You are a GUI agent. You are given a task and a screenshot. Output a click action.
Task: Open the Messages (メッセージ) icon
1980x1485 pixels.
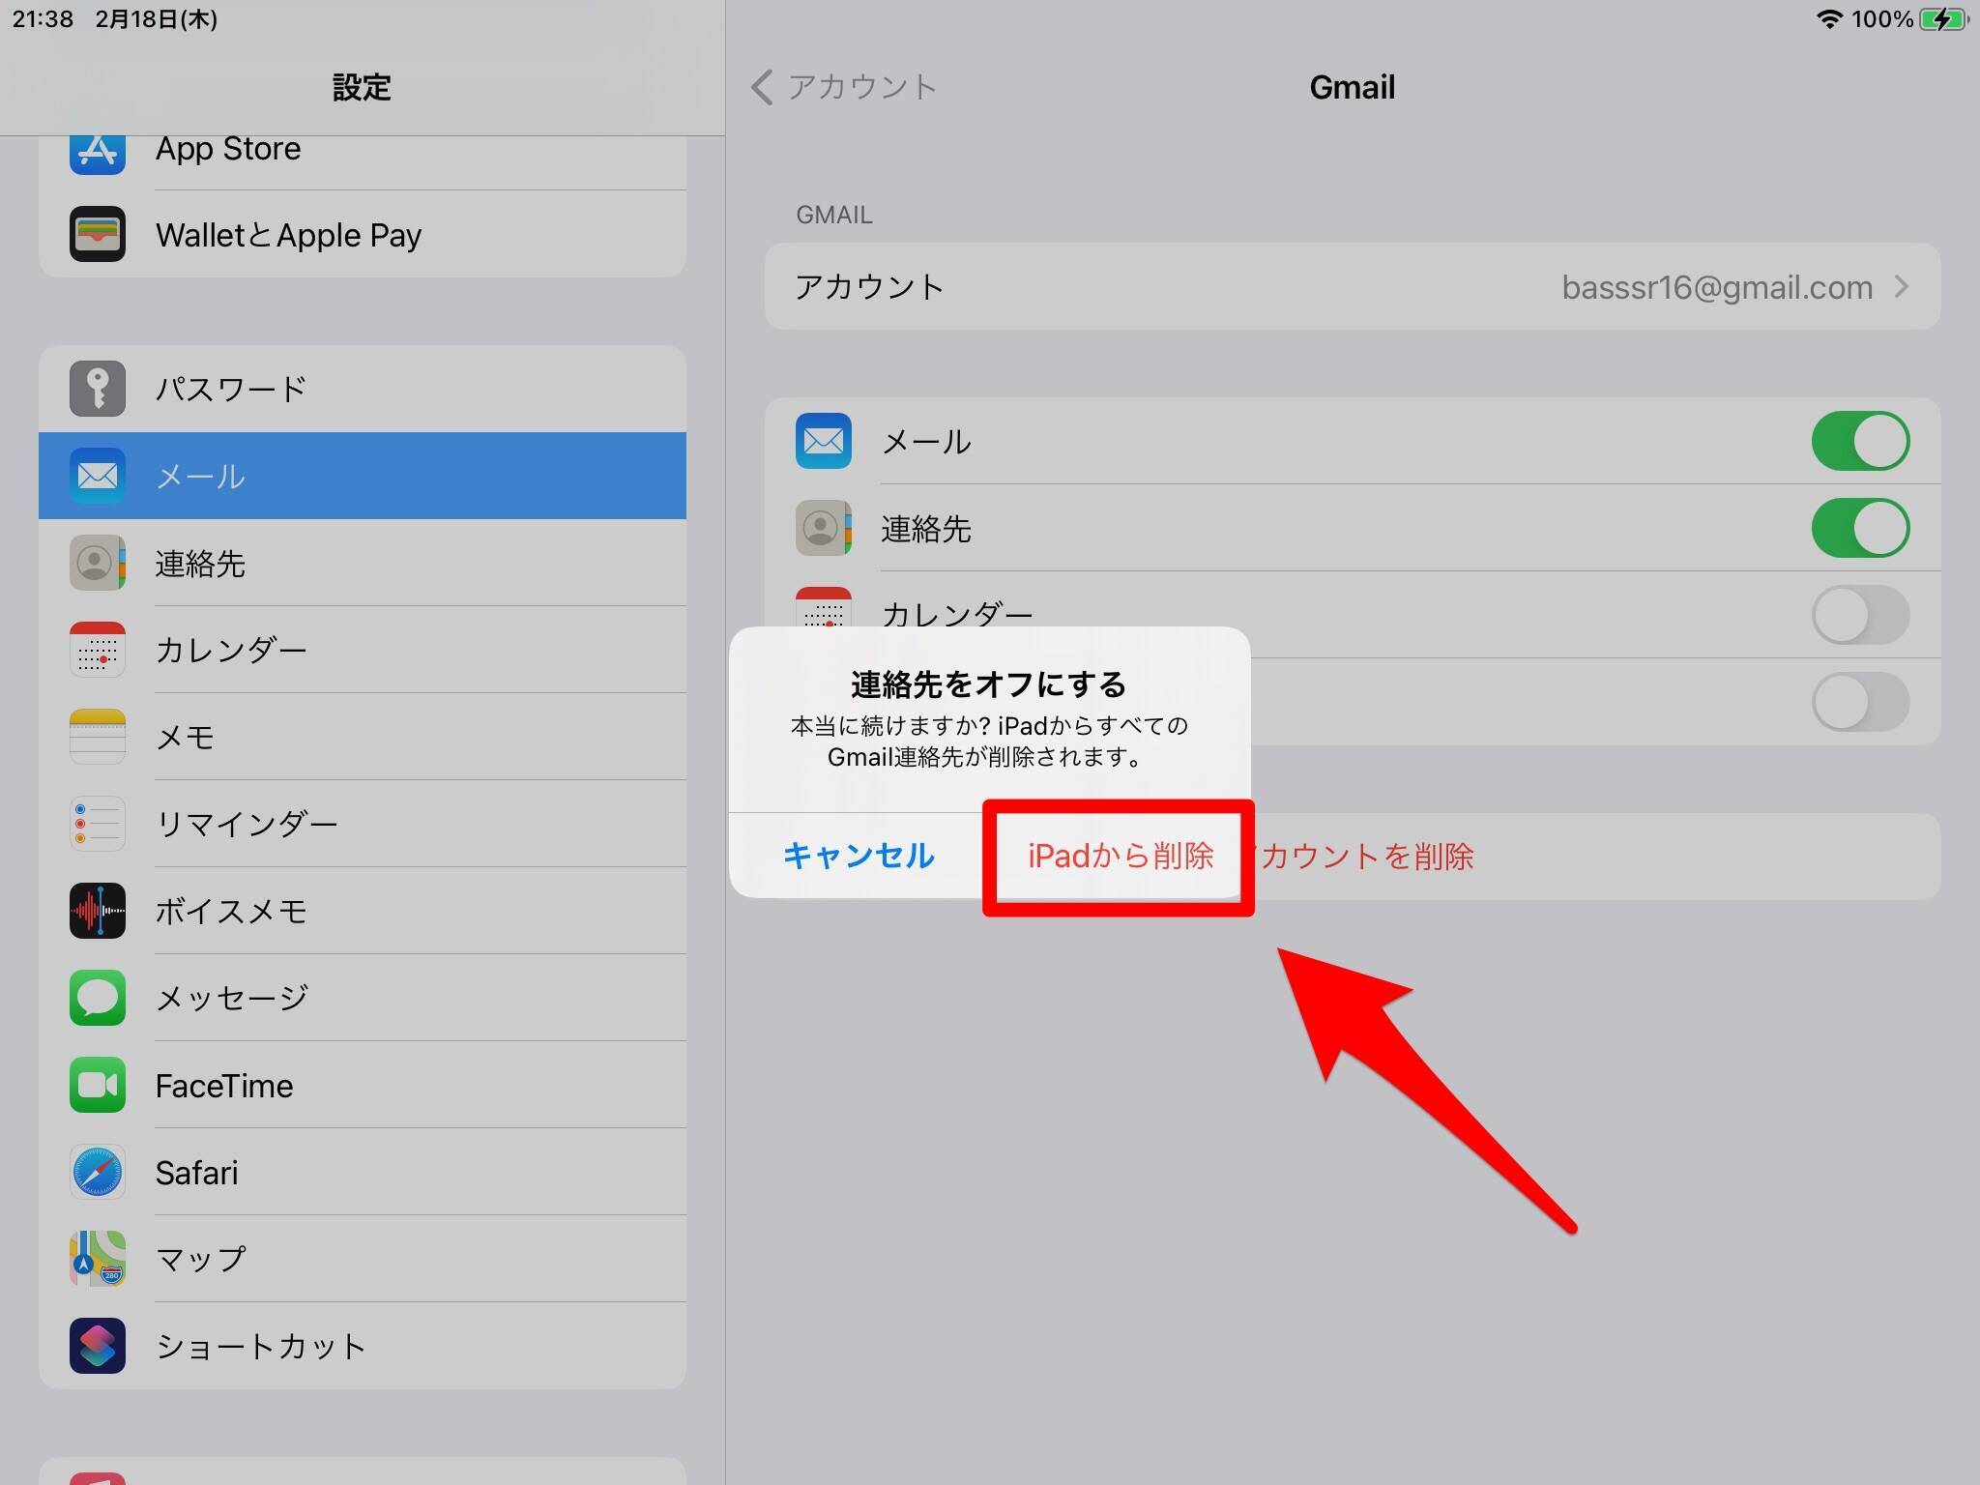point(98,998)
